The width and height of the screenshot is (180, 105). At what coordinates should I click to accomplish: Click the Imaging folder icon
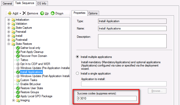point(18,100)
